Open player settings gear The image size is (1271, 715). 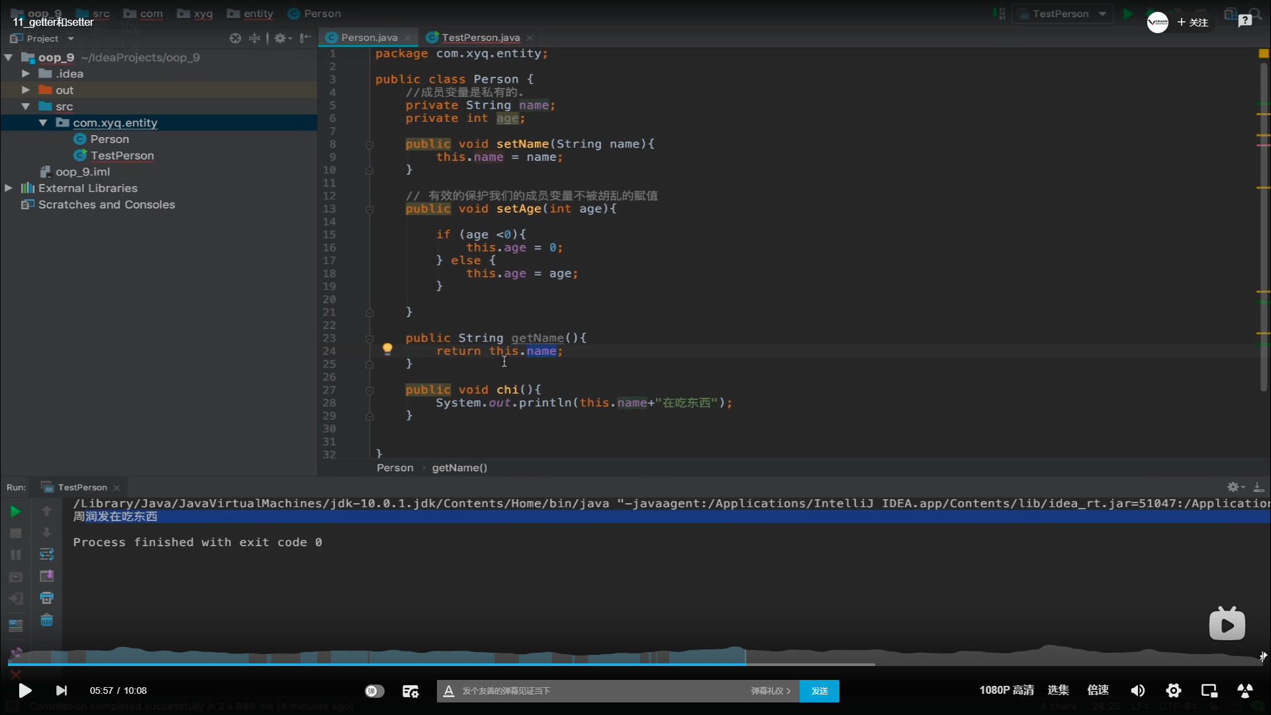(1173, 691)
